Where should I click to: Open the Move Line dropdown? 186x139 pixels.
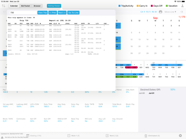click(170, 12)
